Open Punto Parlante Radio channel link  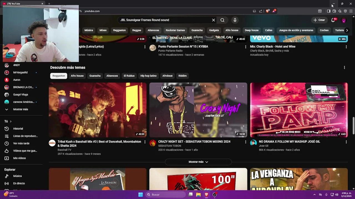[x=170, y=51]
